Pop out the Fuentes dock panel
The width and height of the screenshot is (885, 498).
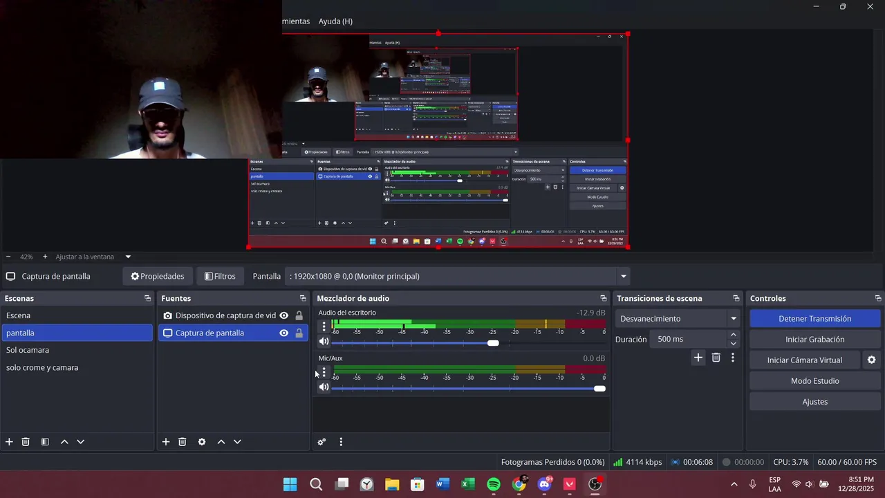303,298
